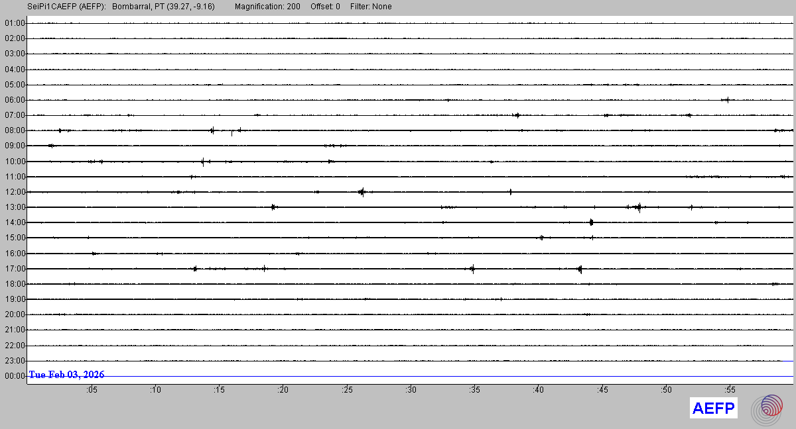Click the :55 minute axis label
This screenshot has height=429, width=796.
tap(730, 390)
